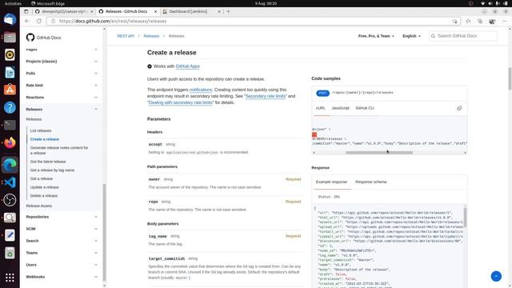Launch Firefox from the dock

(10, 142)
